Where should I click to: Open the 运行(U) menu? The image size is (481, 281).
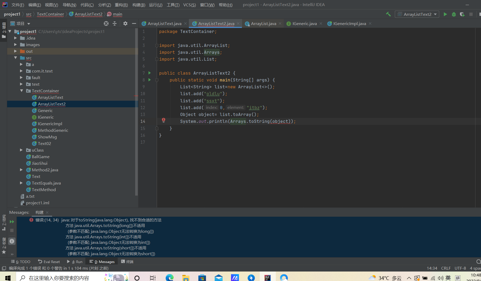point(156,5)
